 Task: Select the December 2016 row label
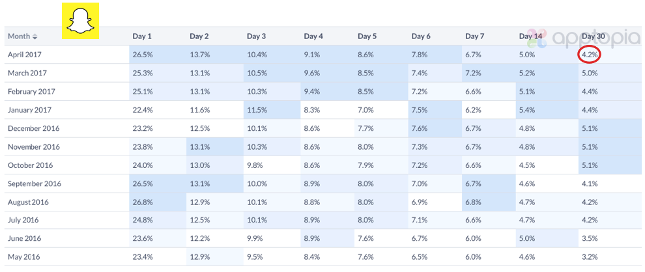pyautogui.click(x=33, y=128)
